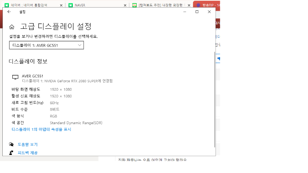Screen dimensions: 308x173
Task: Click the AVER GC551 monitor icon
Action: [15, 77]
